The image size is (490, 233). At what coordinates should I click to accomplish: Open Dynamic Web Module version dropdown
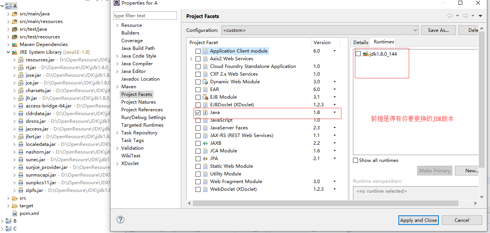334,82
